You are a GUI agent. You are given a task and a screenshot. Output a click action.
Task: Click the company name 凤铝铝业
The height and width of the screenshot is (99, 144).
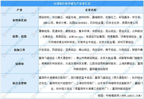[x=57, y=50]
